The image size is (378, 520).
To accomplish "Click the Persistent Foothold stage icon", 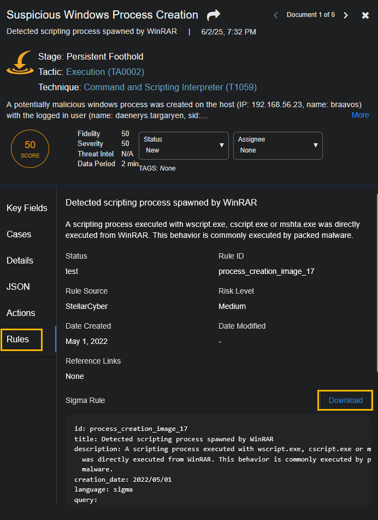I will point(20,63).
